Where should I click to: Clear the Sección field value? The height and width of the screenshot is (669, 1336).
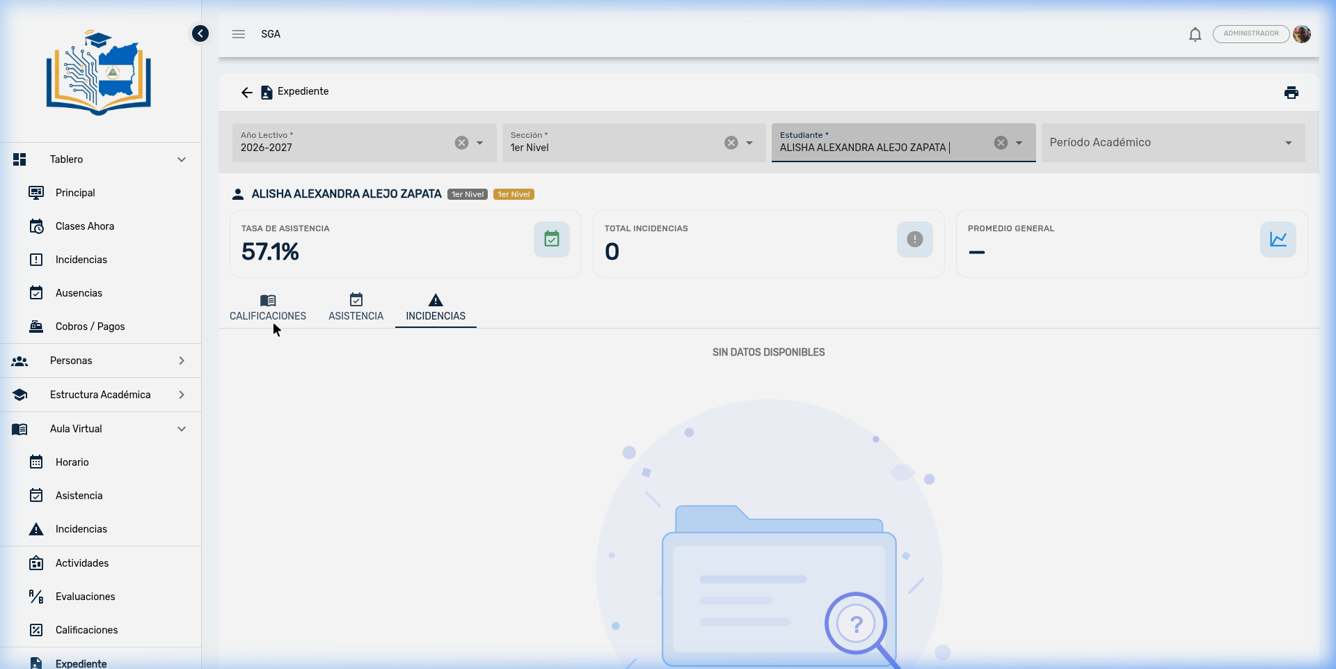(x=731, y=143)
